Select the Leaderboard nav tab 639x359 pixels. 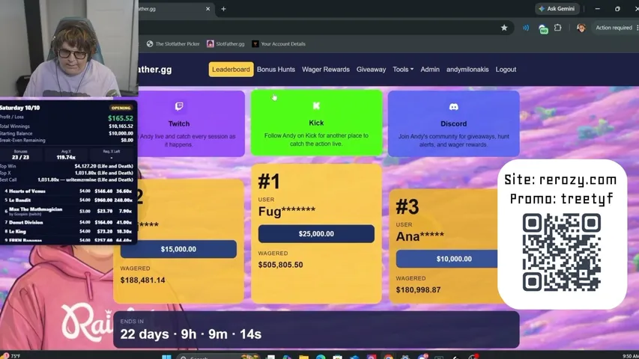[231, 70]
